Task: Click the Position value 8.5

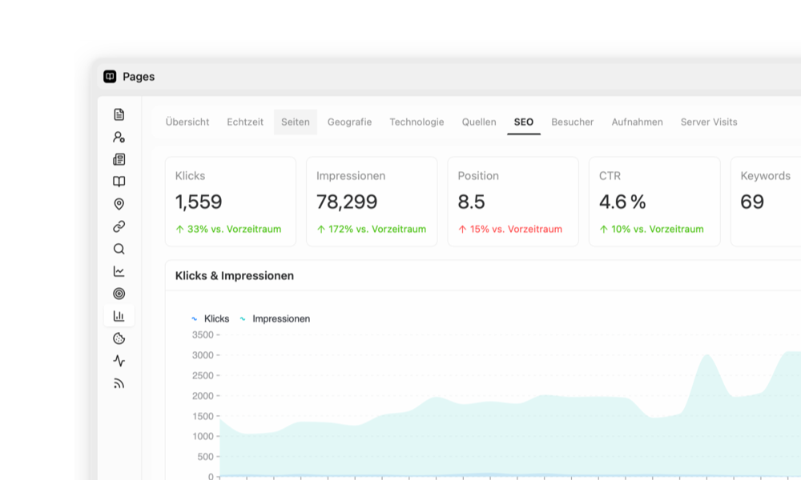Action: [471, 202]
